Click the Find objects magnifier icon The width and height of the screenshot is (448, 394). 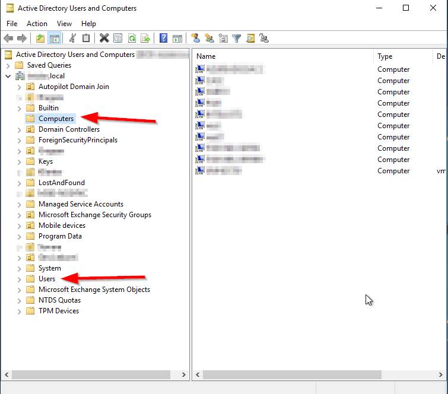250,38
